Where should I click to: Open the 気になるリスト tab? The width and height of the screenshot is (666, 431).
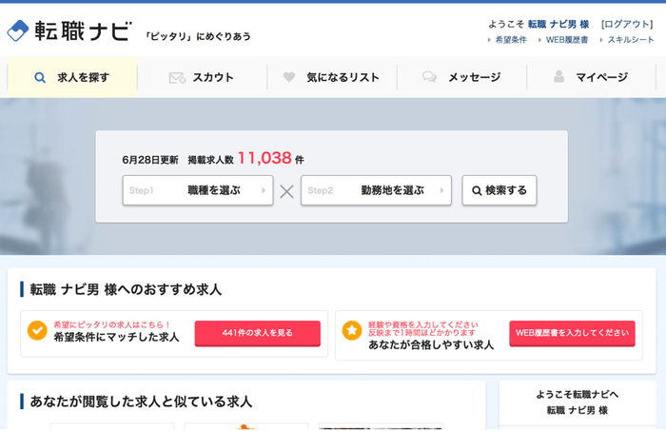point(332,77)
